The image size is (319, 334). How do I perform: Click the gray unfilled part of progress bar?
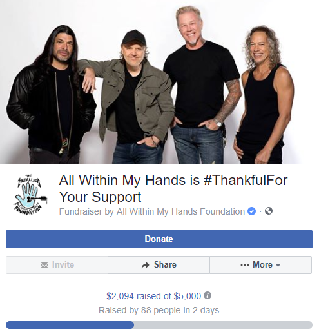pyautogui.click(x=223, y=325)
